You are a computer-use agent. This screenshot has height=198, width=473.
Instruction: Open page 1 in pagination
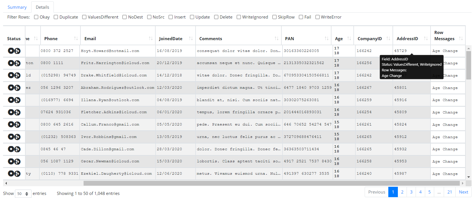pyautogui.click(x=393, y=192)
